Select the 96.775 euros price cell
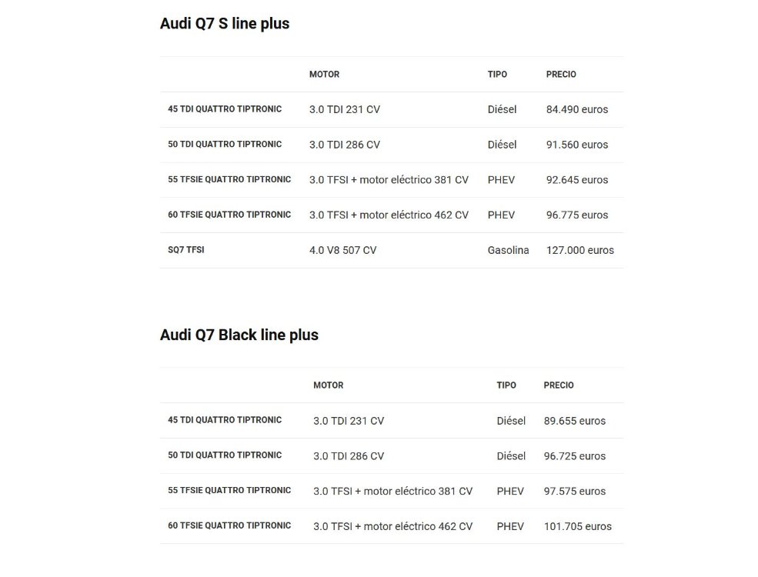 tap(577, 215)
